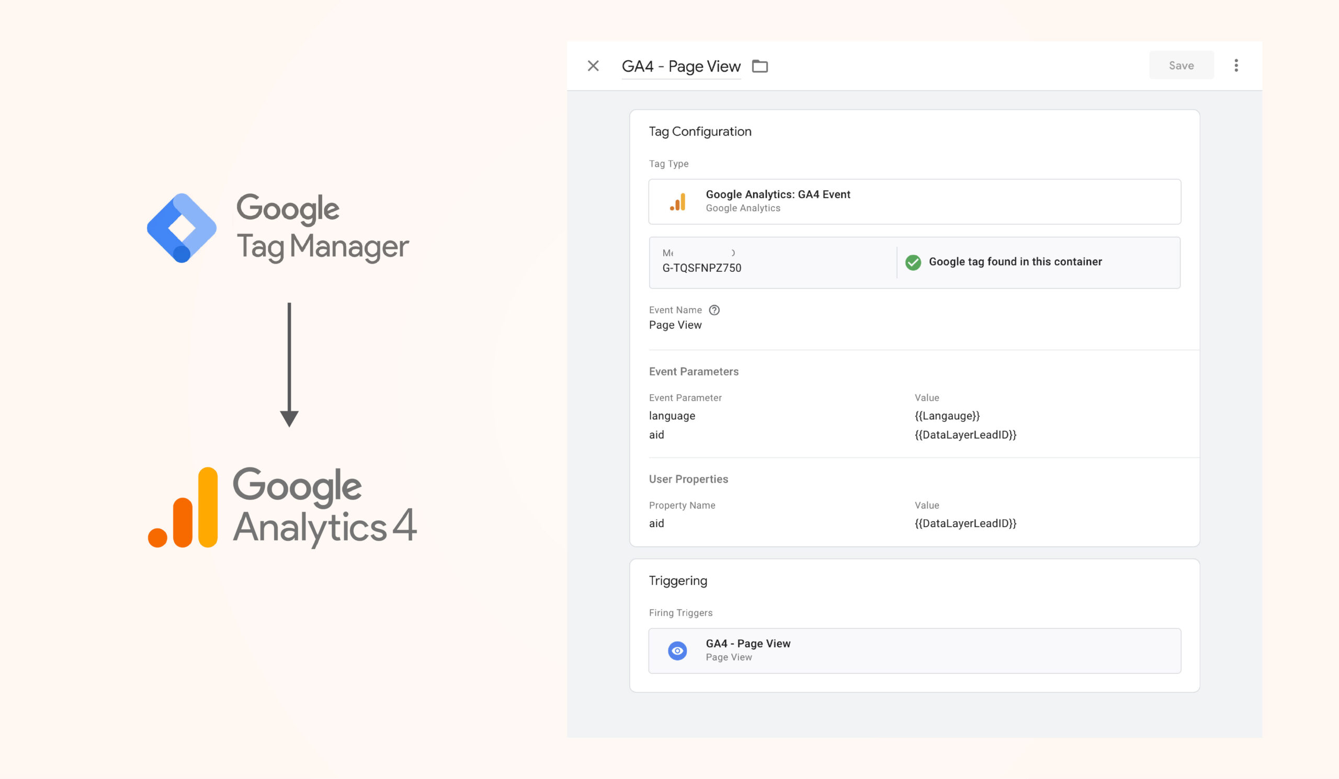
Task: Open the GA4 - Page View firing trigger
Action: click(747, 644)
